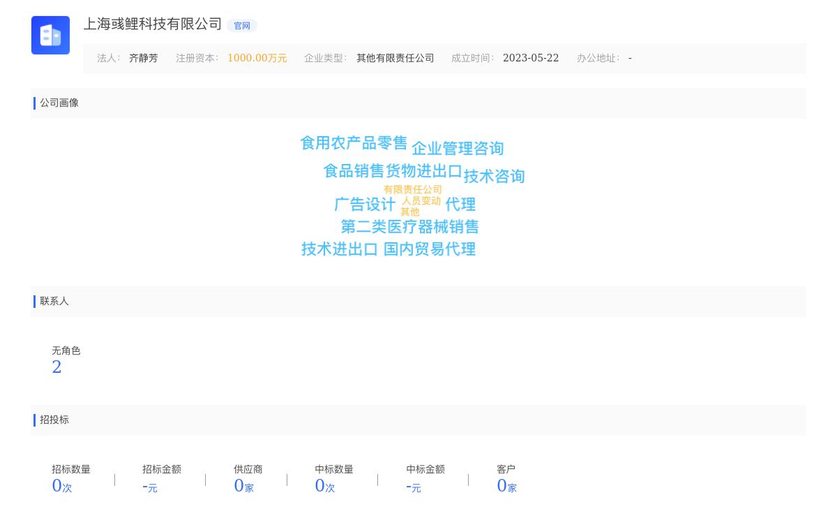Click 供应商 value 0家
This screenshot has height=525, width=837.
point(244,486)
